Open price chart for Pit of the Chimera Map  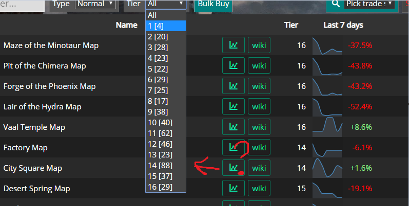pos(233,65)
